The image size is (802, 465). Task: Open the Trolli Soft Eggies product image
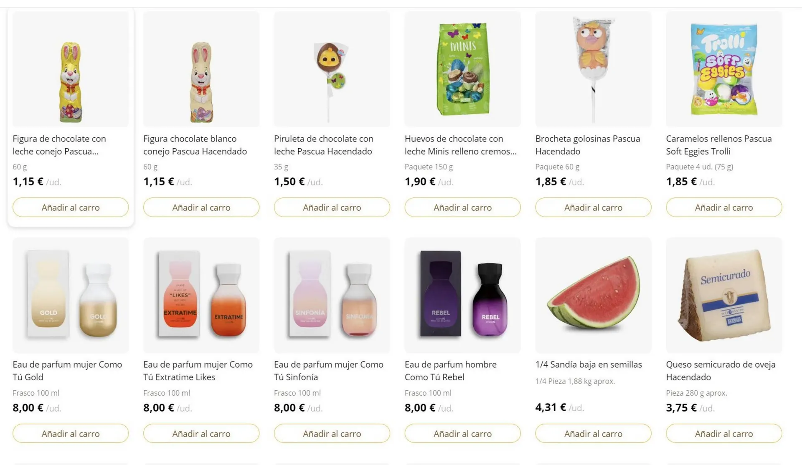[x=724, y=69]
